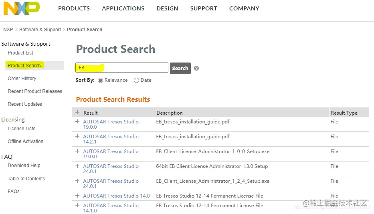Open the COMPANY menu
The image size is (374, 214).
point(244,8)
